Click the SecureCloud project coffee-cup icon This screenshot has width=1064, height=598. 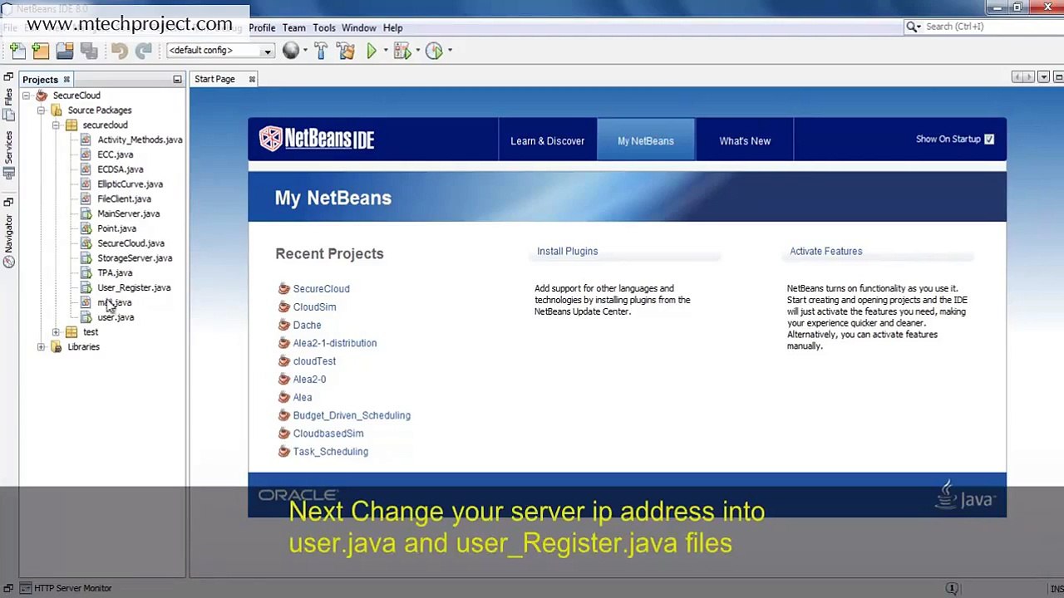click(x=42, y=96)
